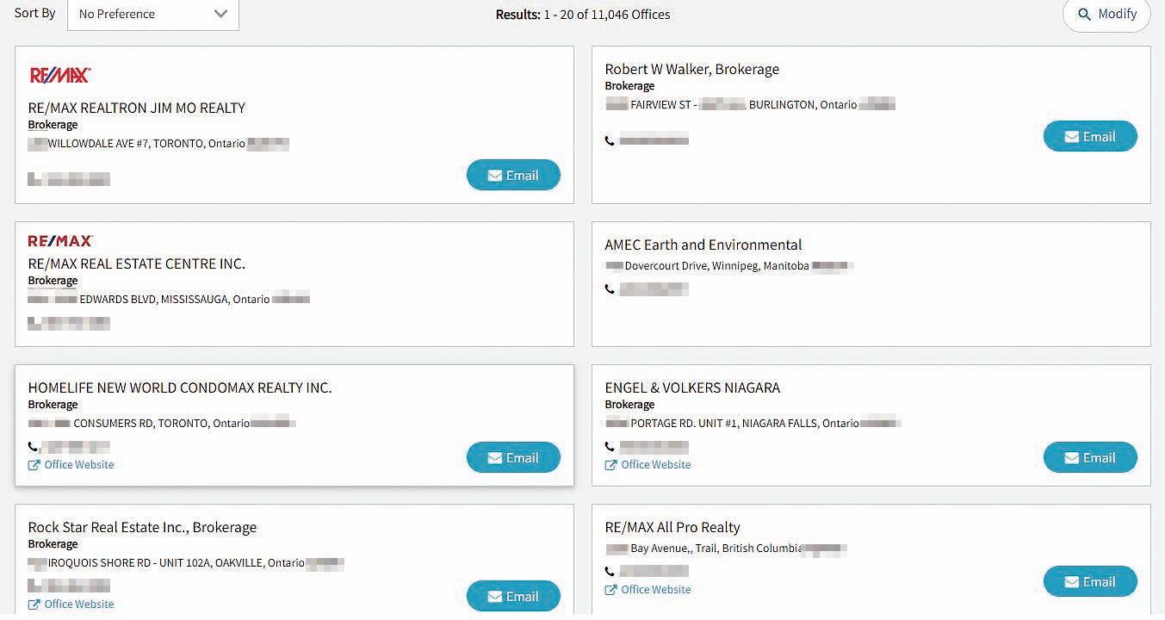The height and width of the screenshot is (620, 1165).
Task: Open Office Website for Engel & Volkers Niagara
Action: tap(655, 465)
